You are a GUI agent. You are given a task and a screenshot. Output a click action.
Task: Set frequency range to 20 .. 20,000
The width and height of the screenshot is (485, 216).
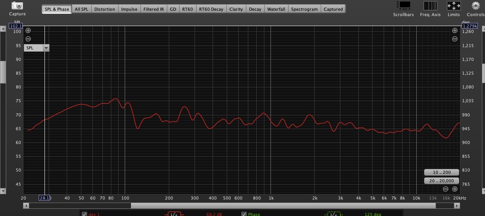(x=442, y=181)
